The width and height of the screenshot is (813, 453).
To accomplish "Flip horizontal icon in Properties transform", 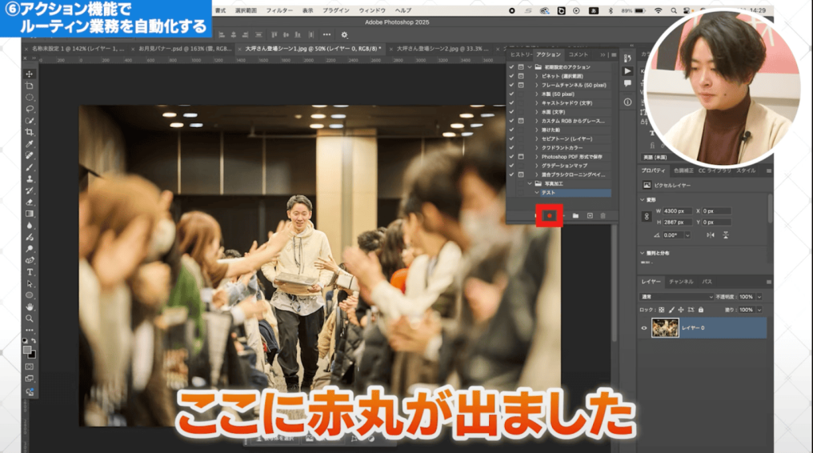I will point(711,235).
